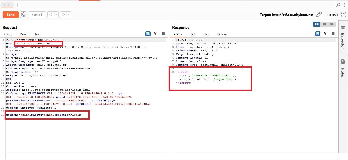Send the request
Image resolution: width=348 pixels, height=160 pixels.
pos(11,15)
